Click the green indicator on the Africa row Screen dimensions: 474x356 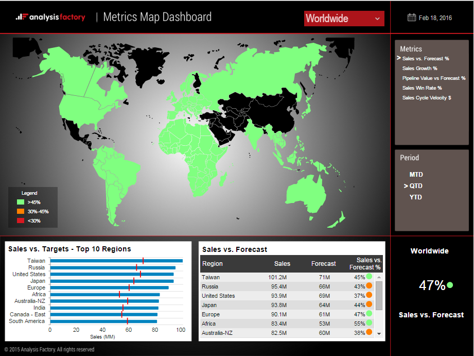[369, 324]
